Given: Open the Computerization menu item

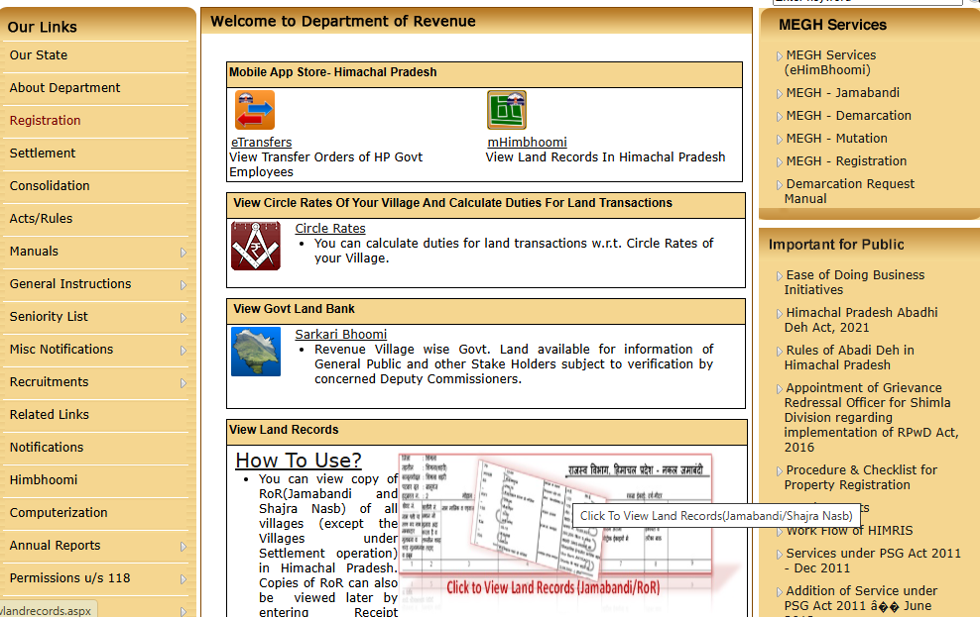Looking at the screenshot, I should point(59,512).
